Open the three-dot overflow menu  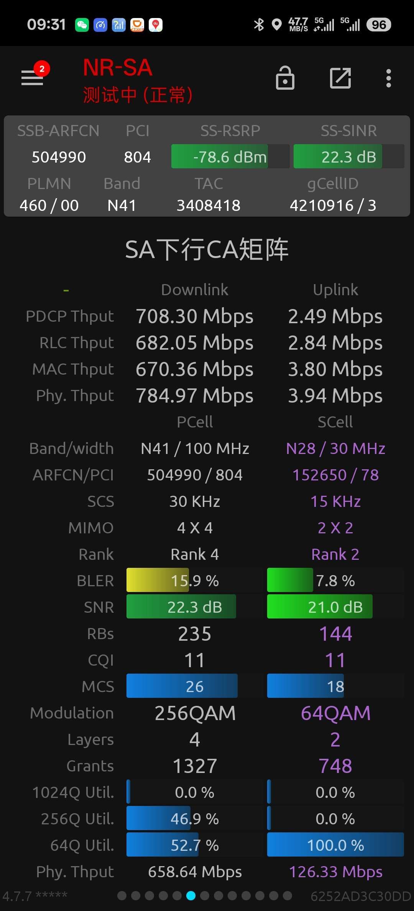[388, 78]
